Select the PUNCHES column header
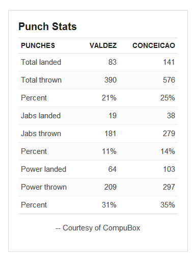 38,45
